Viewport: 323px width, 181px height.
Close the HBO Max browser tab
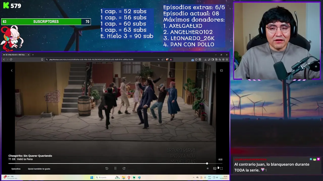pos(29,55)
